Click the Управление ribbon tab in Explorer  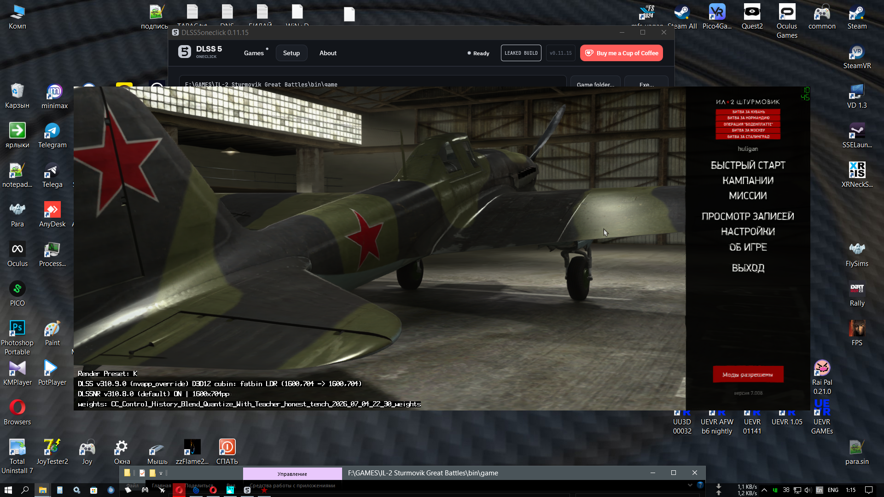pyautogui.click(x=292, y=474)
